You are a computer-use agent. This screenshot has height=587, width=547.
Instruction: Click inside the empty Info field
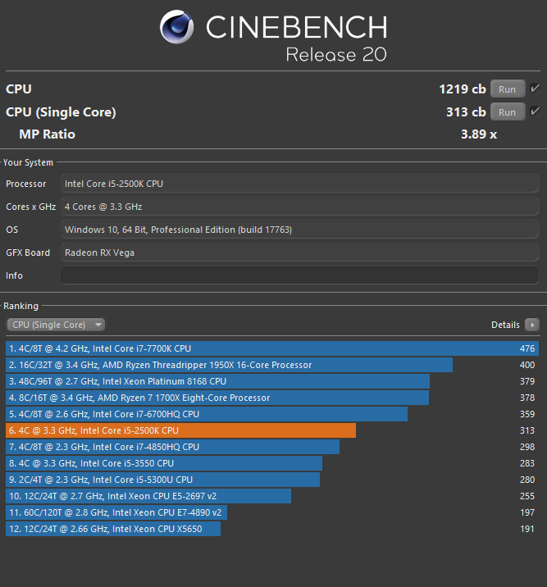[299, 275]
